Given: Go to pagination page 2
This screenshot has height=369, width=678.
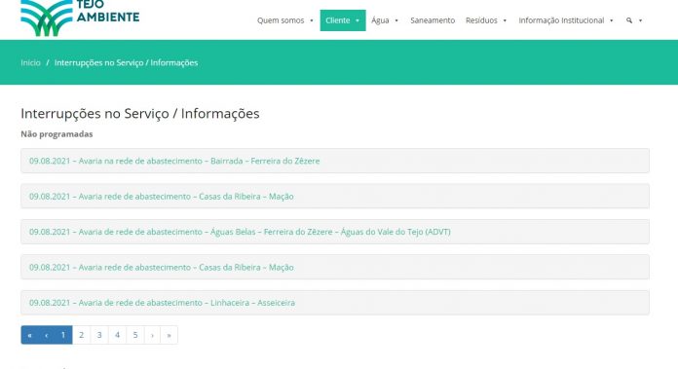Looking at the screenshot, I should point(81,335).
